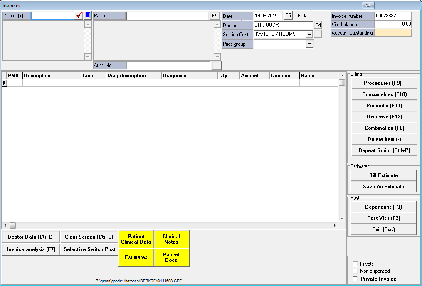Image resolution: width=422 pixels, height=286 pixels.
Task: Click the F6 date picker button
Action: point(288,15)
